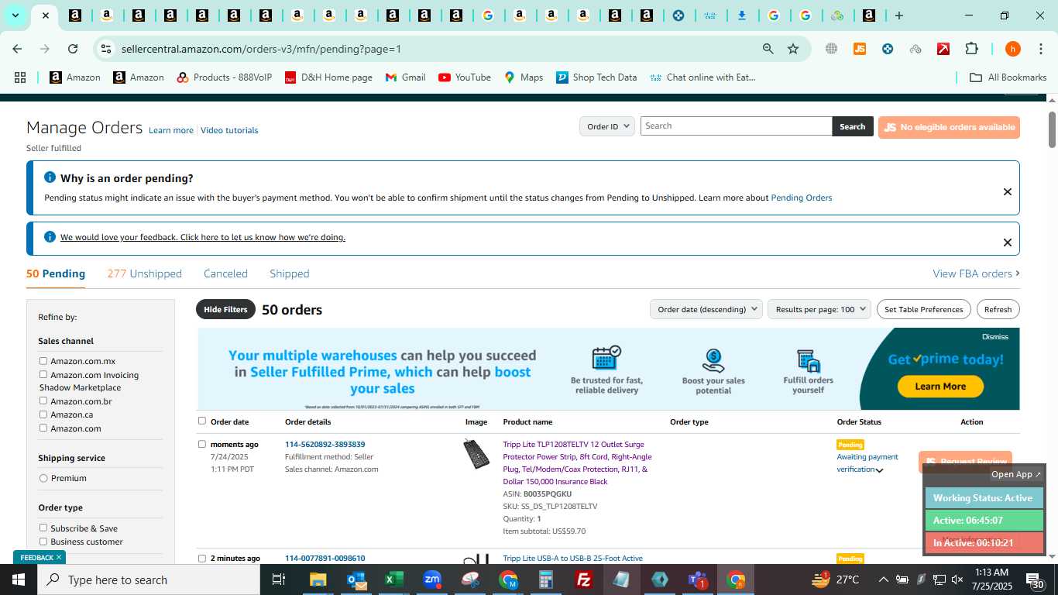The image size is (1058, 595).
Task: Click the page vertical scrollbar
Action: [1052, 130]
